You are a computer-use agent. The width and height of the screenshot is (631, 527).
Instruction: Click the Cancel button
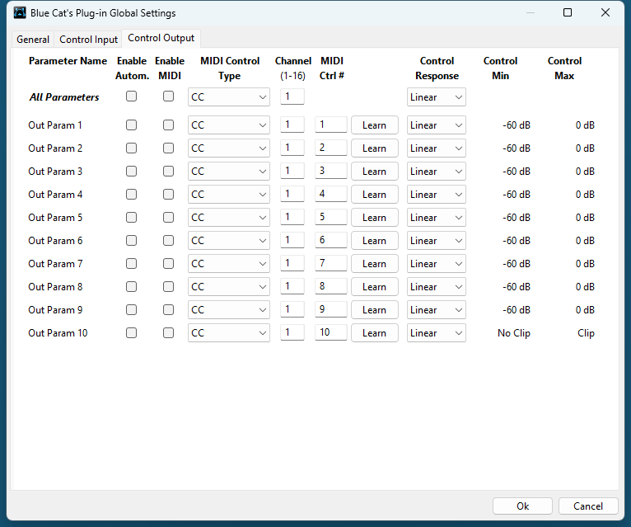(x=588, y=506)
